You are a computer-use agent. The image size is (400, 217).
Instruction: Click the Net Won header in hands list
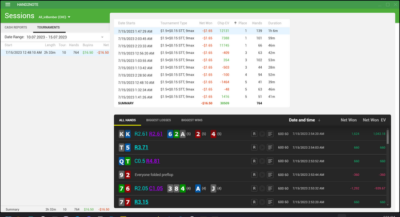pyautogui.click(x=349, y=120)
